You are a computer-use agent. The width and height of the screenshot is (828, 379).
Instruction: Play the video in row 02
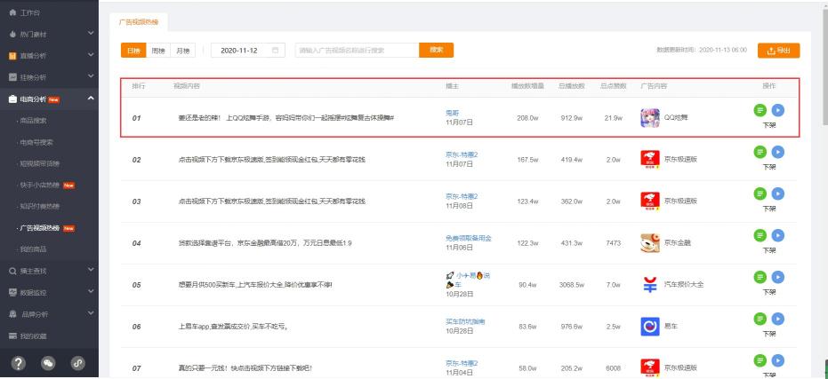778,152
